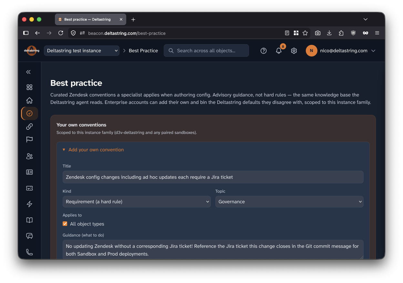Image resolution: width=403 pixels, height=283 pixels.
Task: Click the Best Practice breadcrumb
Action: pyautogui.click(x=143, y=51)
